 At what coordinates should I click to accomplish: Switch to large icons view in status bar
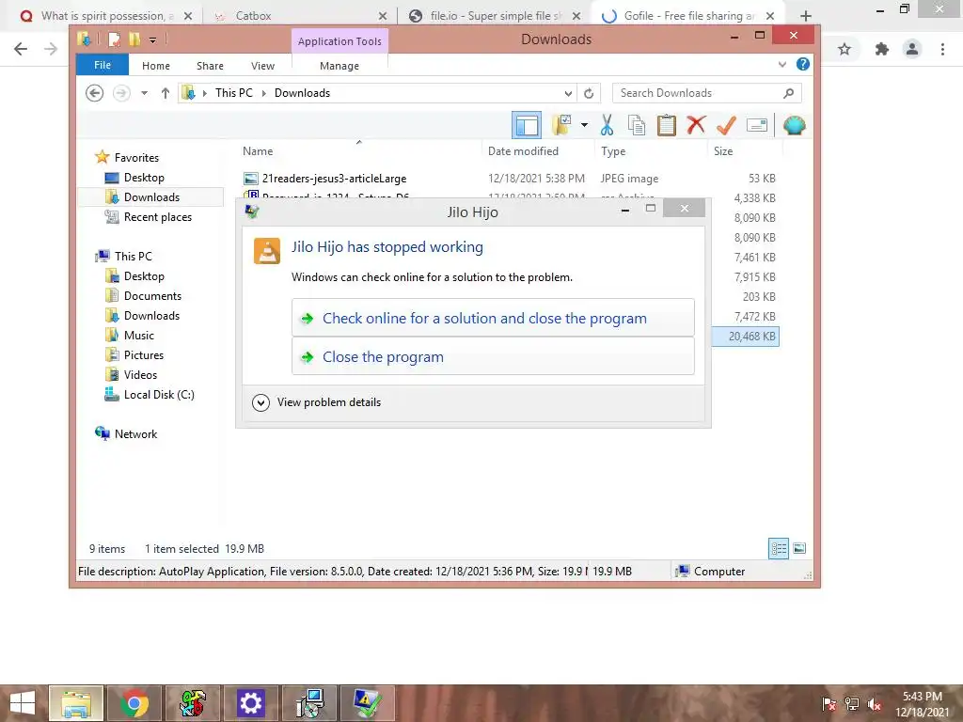(x=799, y=548)
